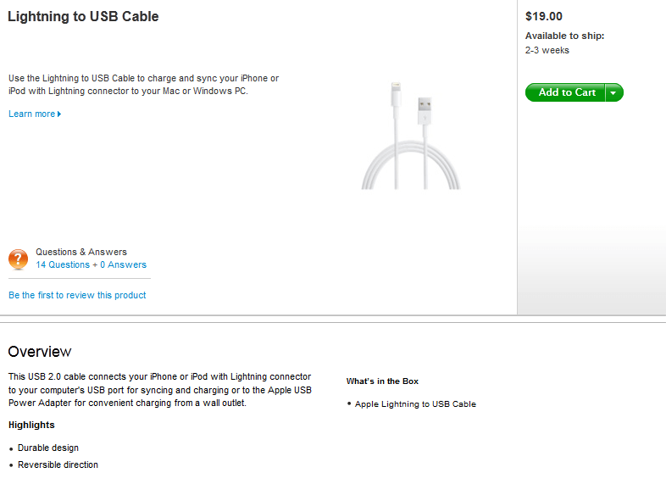The height and width of the screenshot is (484, 666).
Task: Click the $19.00 price
Action: pos(544,16)
